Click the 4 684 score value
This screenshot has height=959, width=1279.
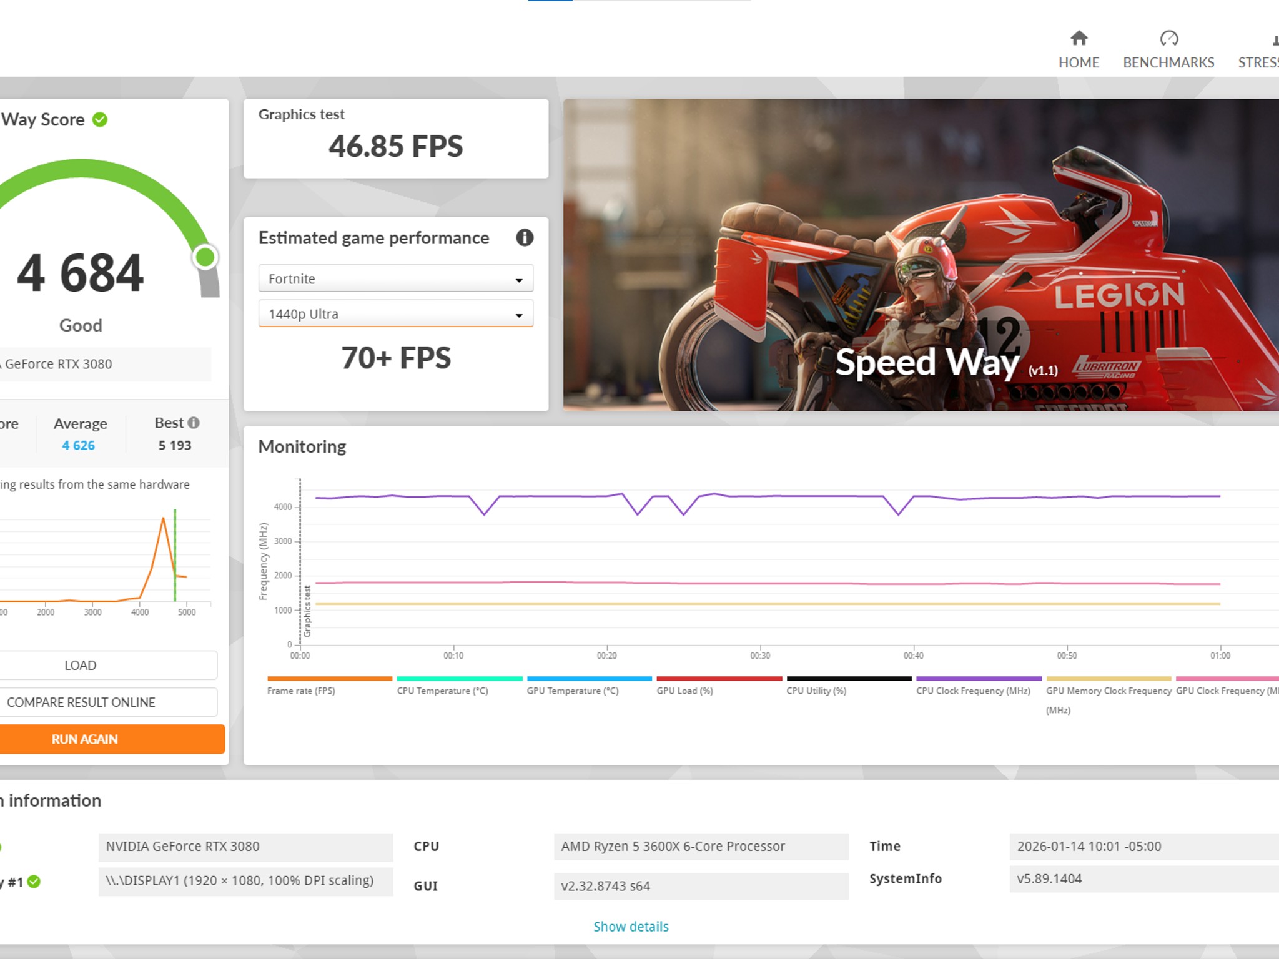click(x=81, y=273)
